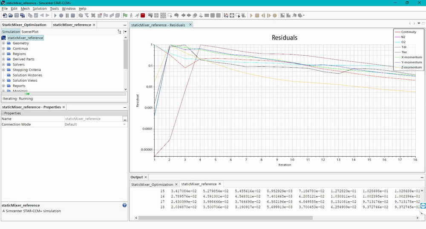Click the residual plot chart icon in toolbar
Image resolution: width=426 pixels, height=229 pixels.
click(x=226, y=15)
